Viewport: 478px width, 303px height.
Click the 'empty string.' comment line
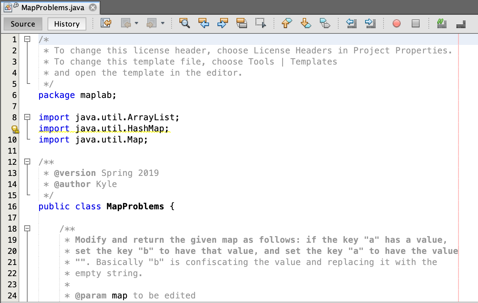click(104, 273)
